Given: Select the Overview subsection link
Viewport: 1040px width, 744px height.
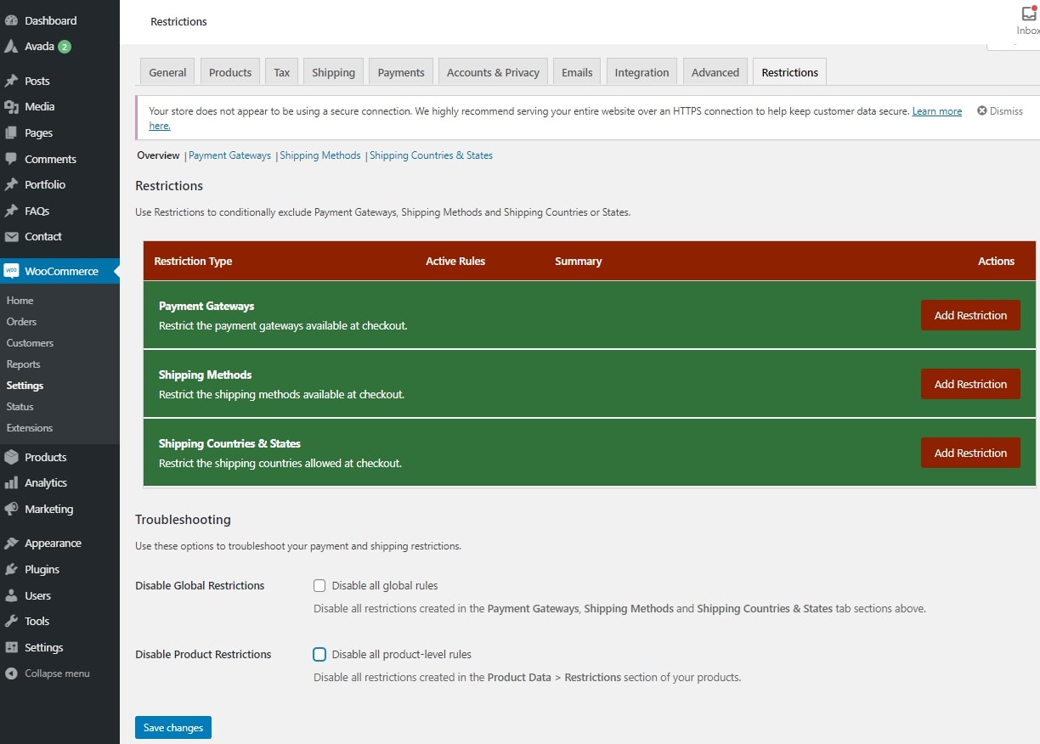Looking at the screenshot, I should (x=158, y=155).
